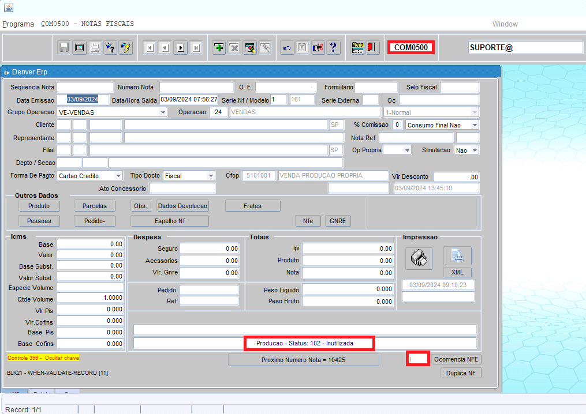586x414 pixels.
Task: Click the greyed eraser icon in toolbar
Action: click(x=266, y=48)
